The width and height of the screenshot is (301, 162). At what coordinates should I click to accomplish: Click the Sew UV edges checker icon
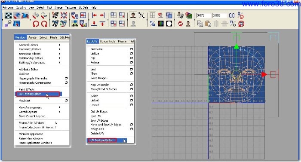[x=55, y=24]
